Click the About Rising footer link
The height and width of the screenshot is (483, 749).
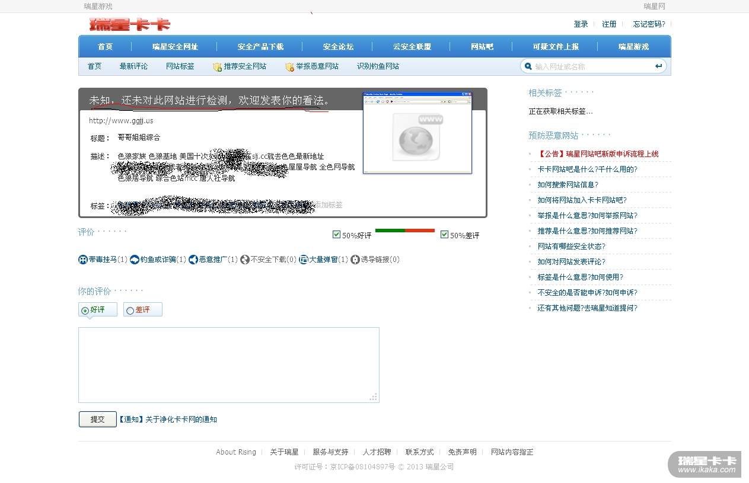236,452
